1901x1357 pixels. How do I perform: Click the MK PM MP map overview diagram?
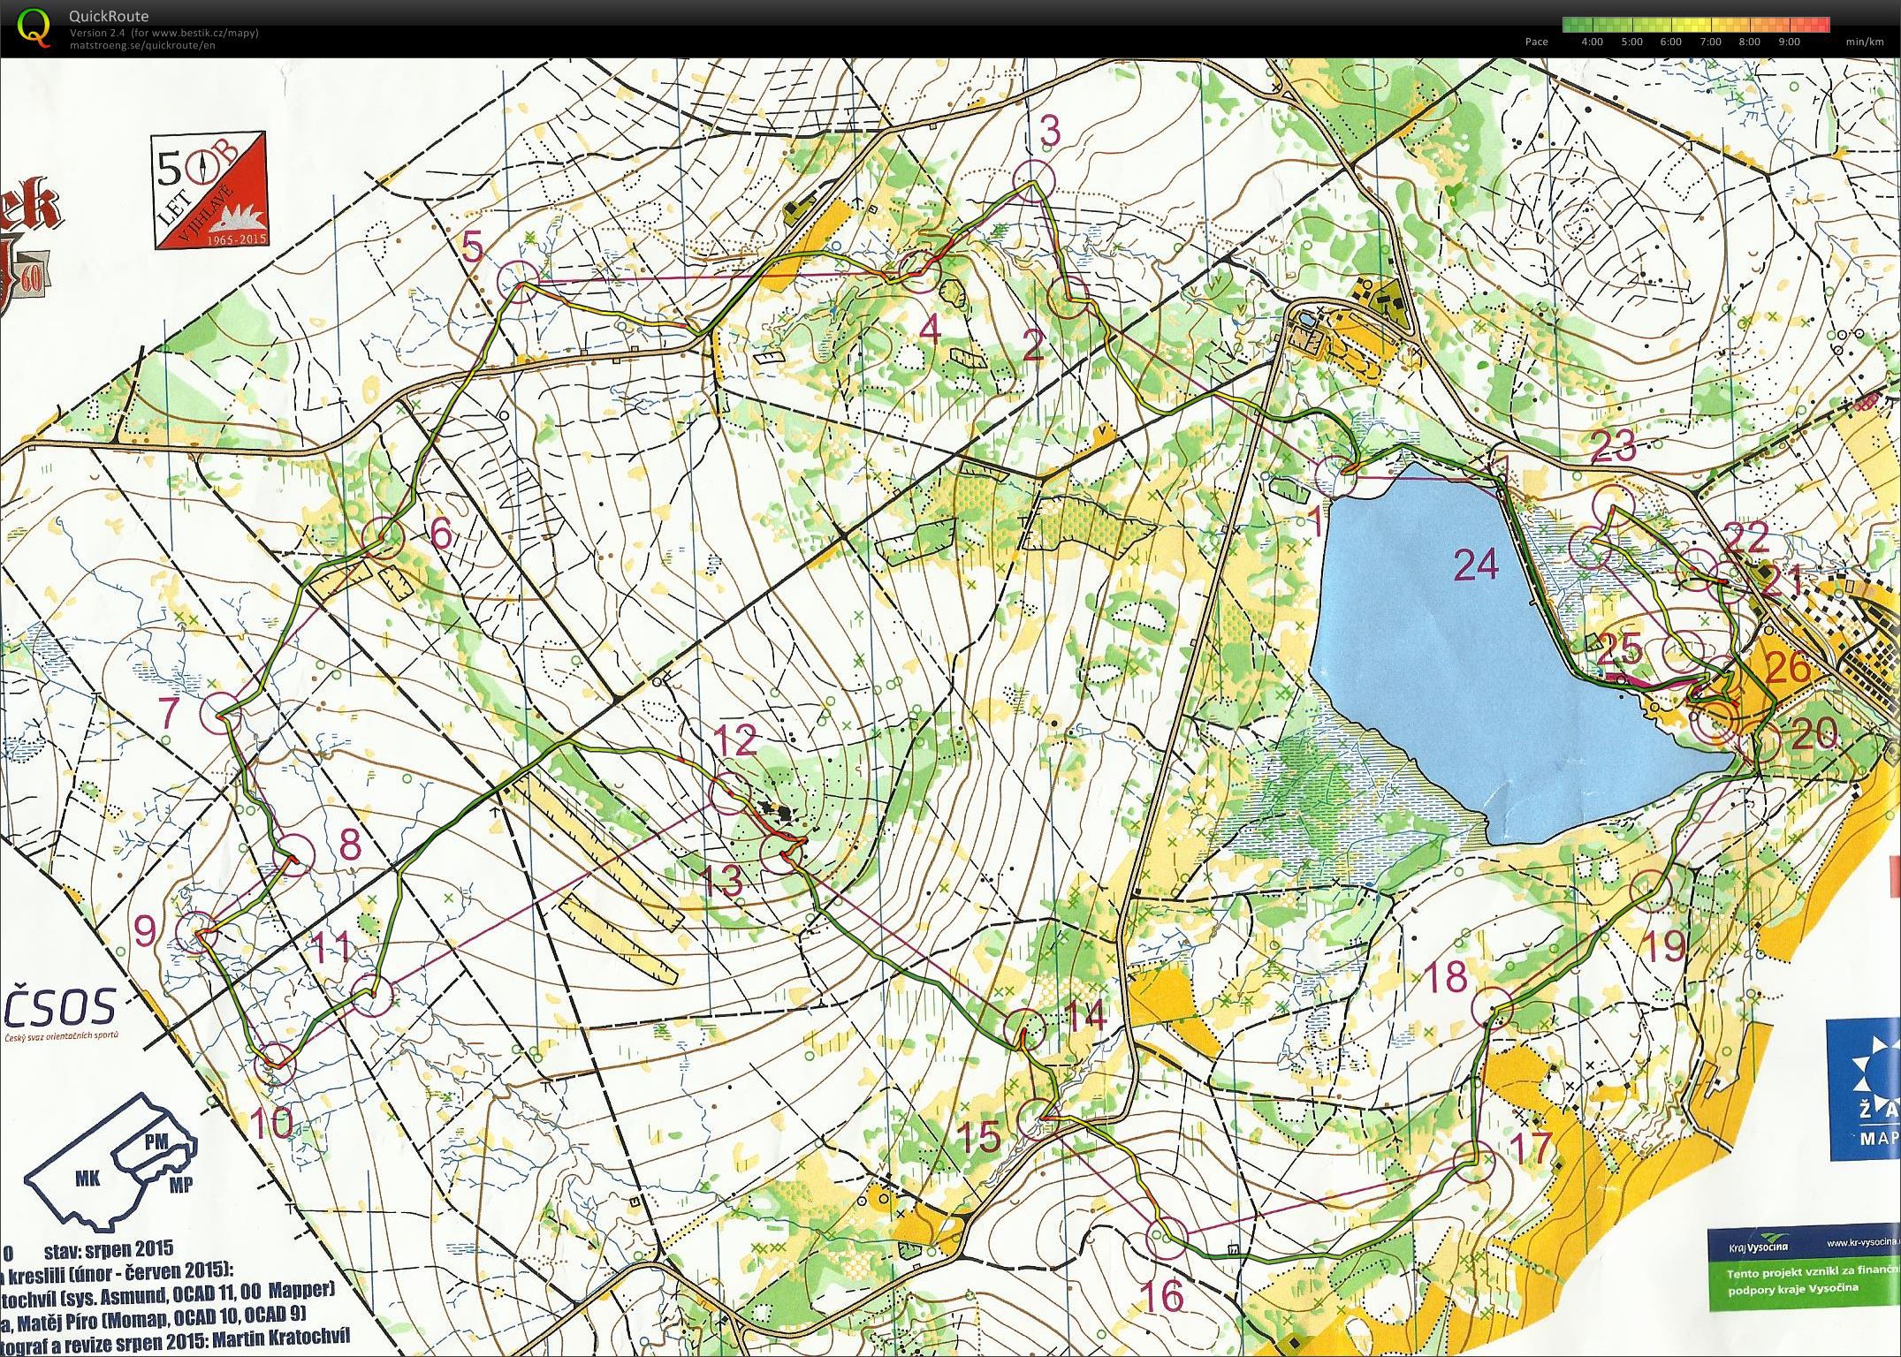tap(111, 1163)
